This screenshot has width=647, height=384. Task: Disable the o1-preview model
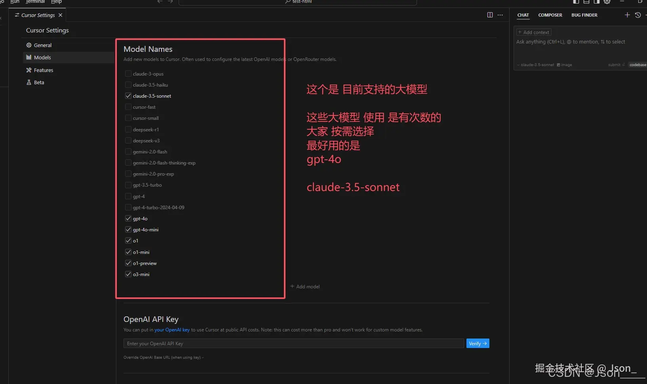128,263
